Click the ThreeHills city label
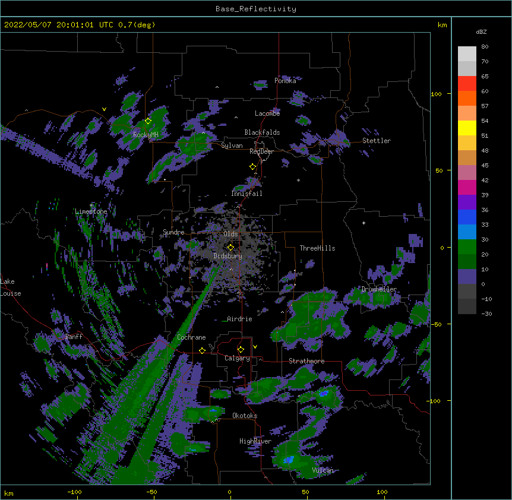 pos(317,248)
